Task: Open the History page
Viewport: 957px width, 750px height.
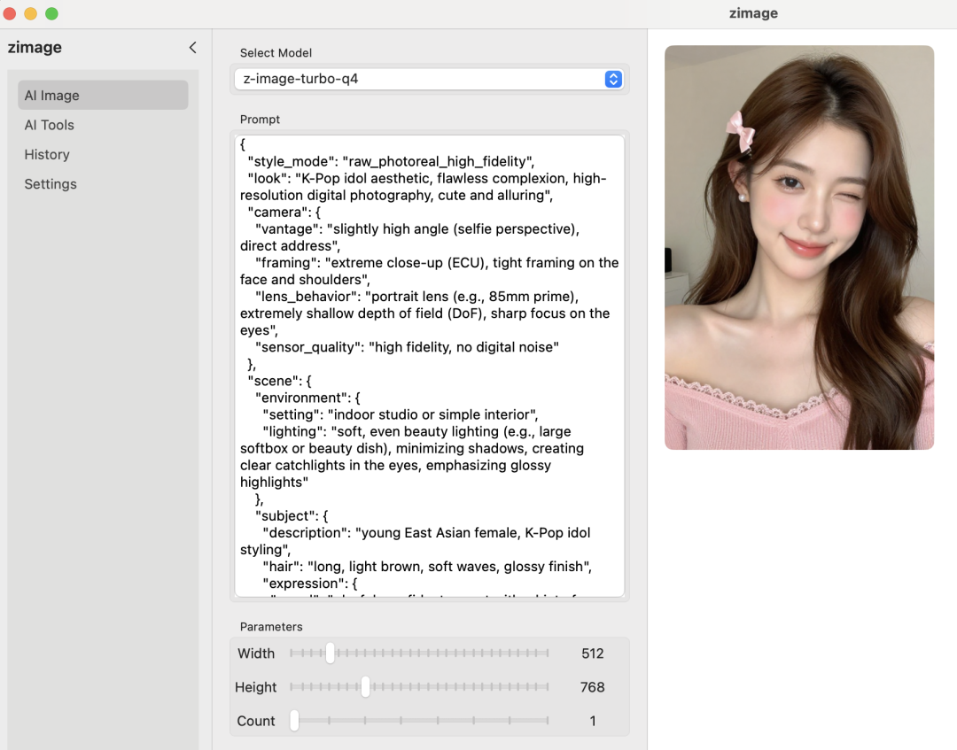Action: pyautogui.click(x=47, y=154)
